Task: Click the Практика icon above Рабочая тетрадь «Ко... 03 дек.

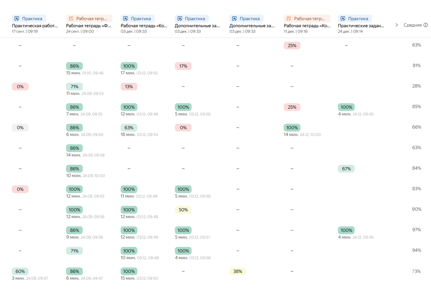Action: (126, 19)
